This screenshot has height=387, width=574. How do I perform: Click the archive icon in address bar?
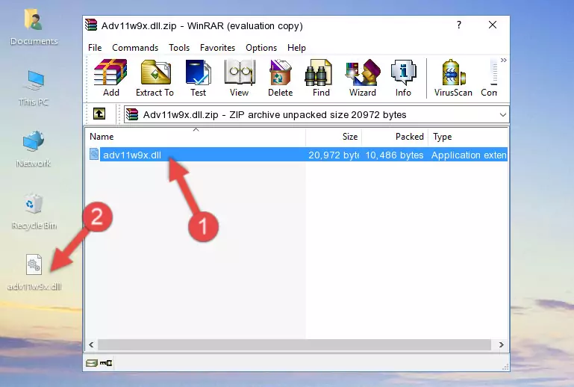tap(132, 115)
